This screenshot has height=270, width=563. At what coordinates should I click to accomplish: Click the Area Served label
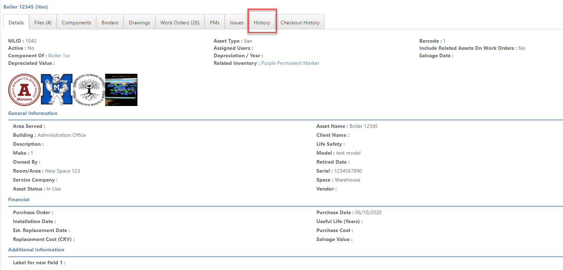point(29,126)
